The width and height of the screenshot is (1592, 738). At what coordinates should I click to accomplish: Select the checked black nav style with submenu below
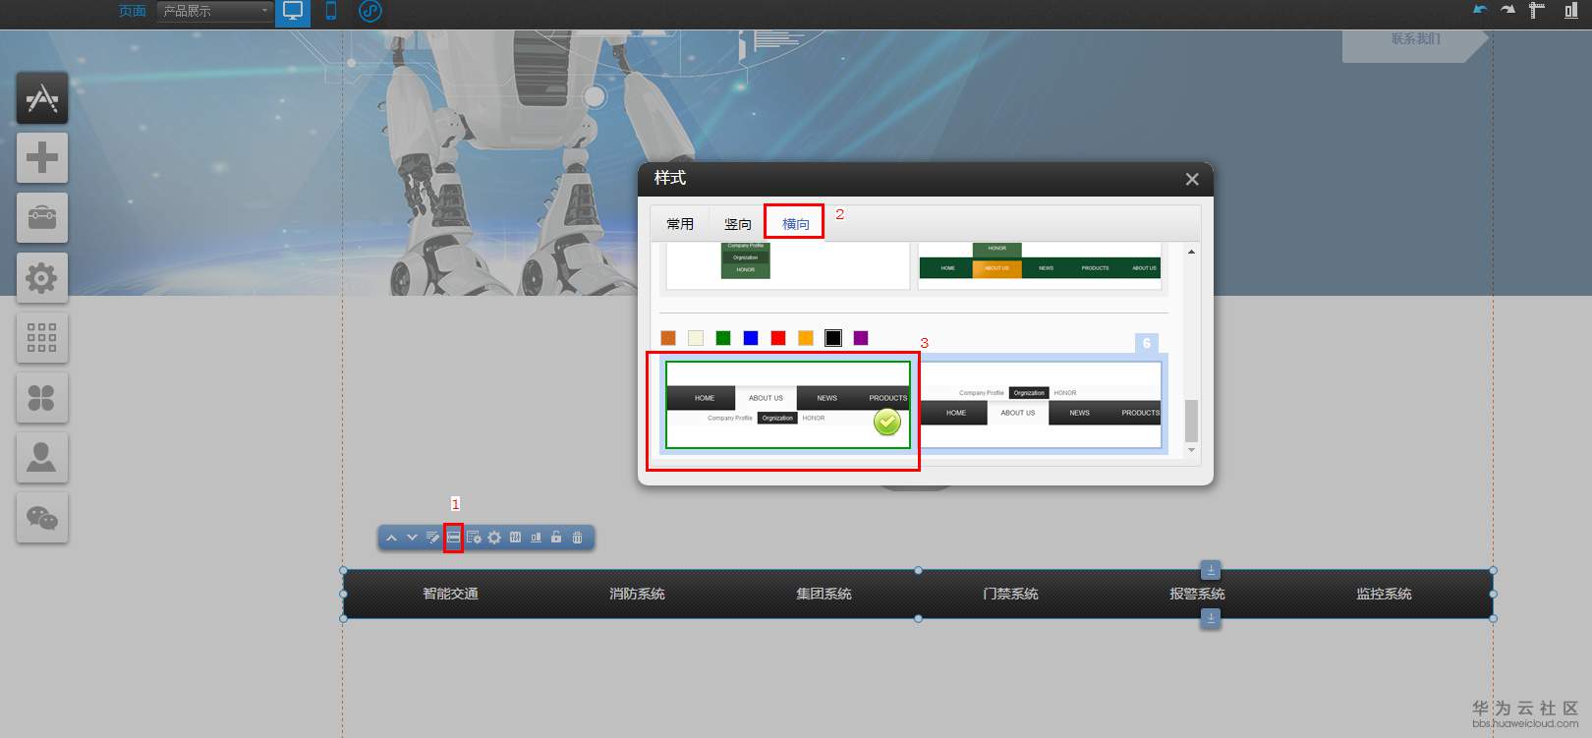click(788, 405)
